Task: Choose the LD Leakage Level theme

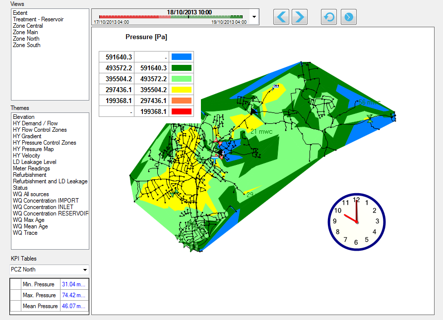Action: 35,162
